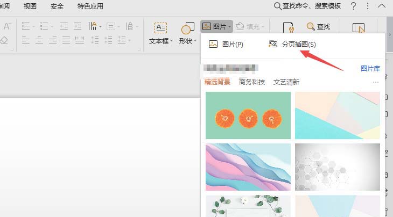Screen dimensions: 393x217
Task: Select the eucalyptus leaves background thumbnail
Action: pos(248,206)
